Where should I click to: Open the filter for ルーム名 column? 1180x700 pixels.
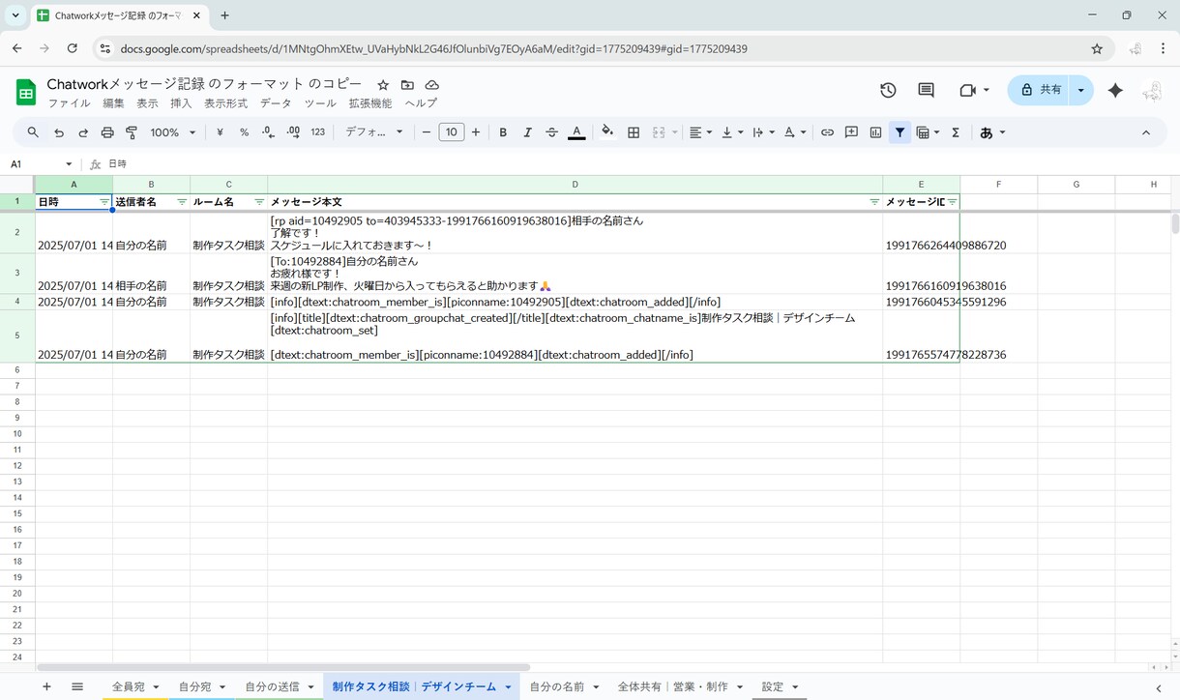pos(259,202)
